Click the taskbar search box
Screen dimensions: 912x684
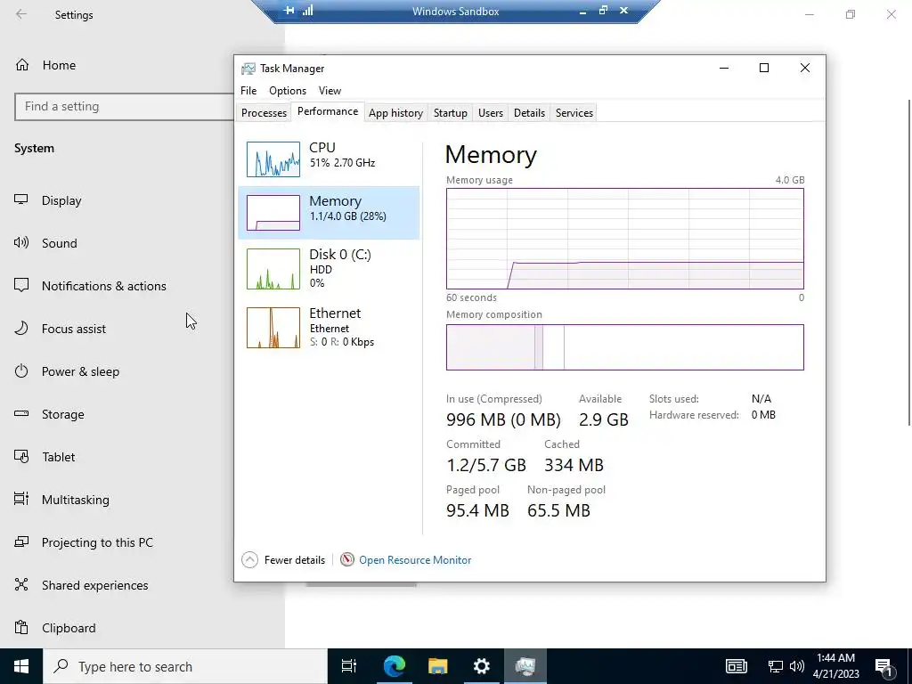coord(185,666)
